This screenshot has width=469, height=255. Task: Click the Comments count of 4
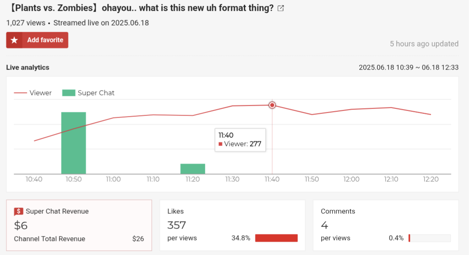point(324,225)
